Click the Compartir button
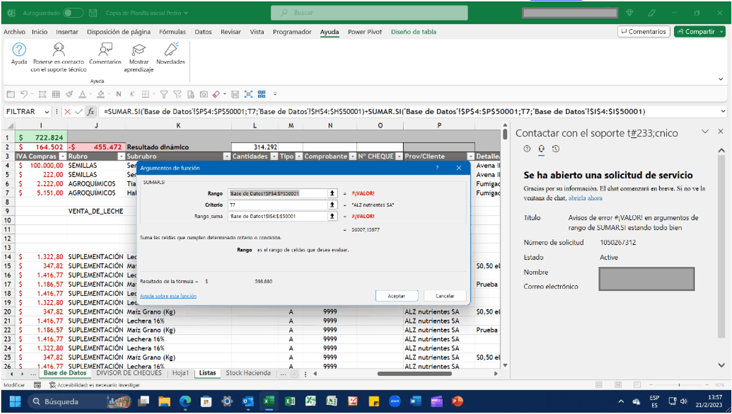This screenshot has width=732, height=414. click(x=699, y=32)
